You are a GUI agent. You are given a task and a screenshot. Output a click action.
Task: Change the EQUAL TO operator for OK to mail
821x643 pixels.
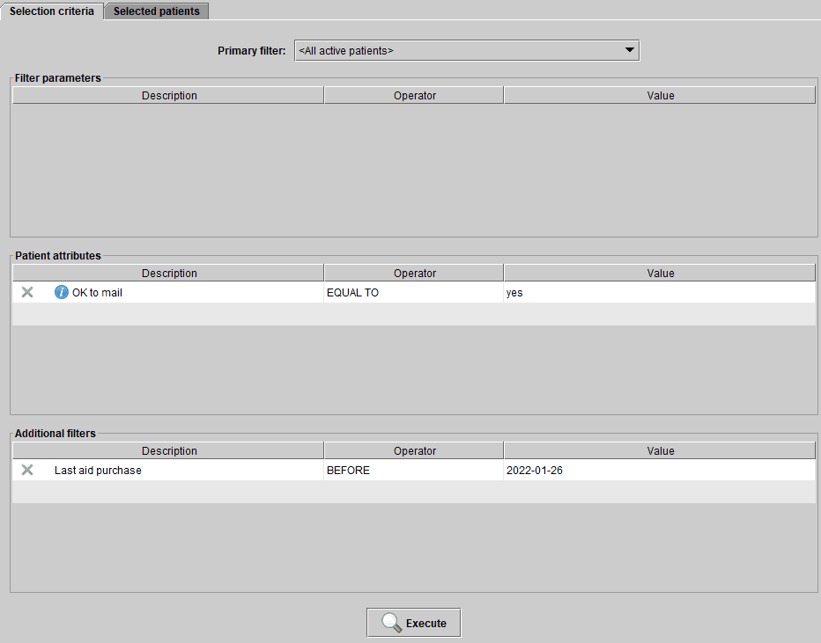(x=413, y=293)
